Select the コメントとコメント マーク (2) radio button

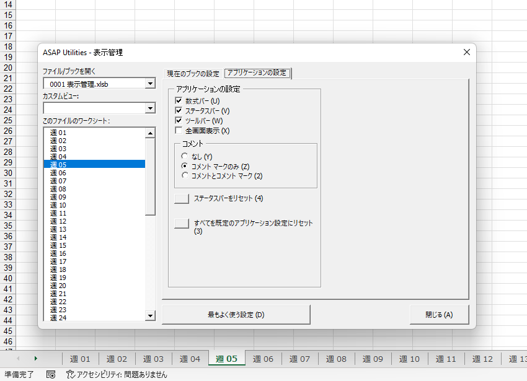[185, 175]
